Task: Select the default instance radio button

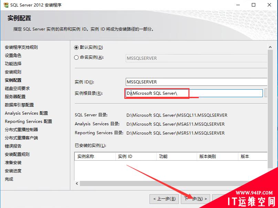Action: [x=76, y=47]
